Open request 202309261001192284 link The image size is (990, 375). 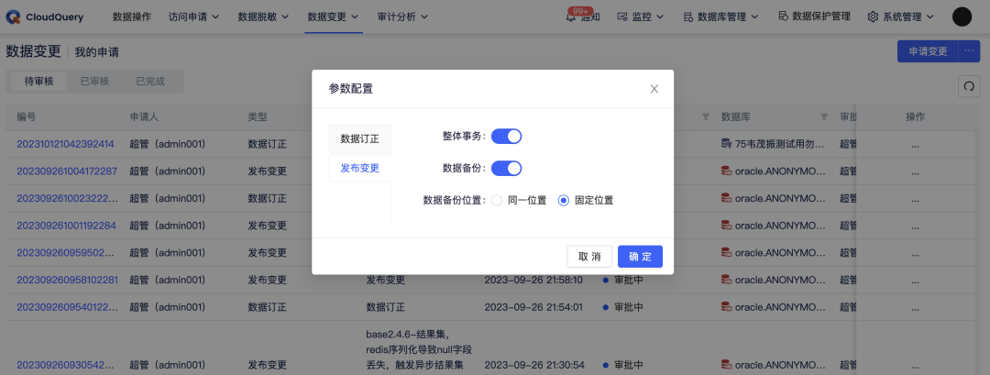point(66,226)
